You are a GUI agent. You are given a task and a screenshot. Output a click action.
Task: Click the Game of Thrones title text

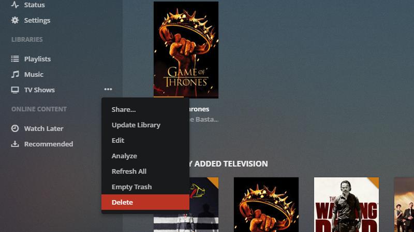[x=199, y=109]
